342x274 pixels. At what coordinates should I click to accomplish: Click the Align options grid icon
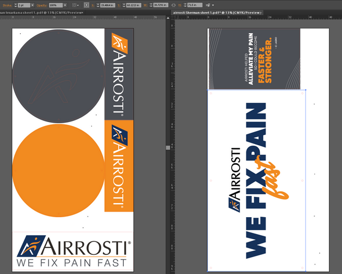coord(75,5)
